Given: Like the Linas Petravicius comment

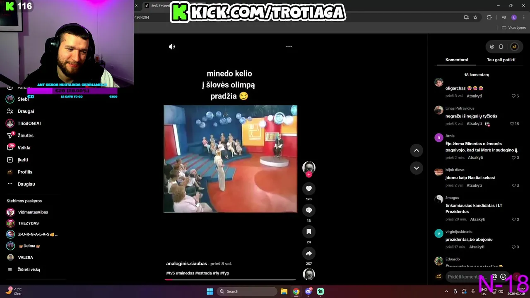Looking at the screenshot, I should pos(512,124).
